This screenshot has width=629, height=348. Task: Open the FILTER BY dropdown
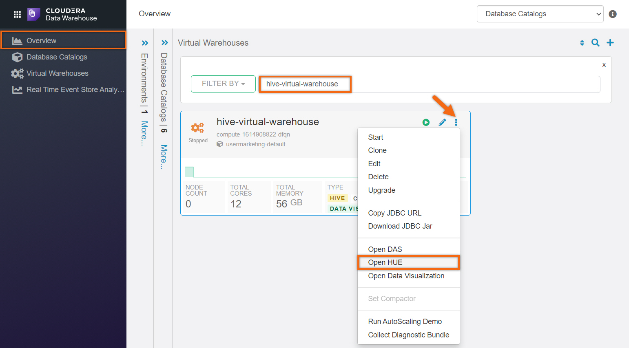[x=223, y=84]
